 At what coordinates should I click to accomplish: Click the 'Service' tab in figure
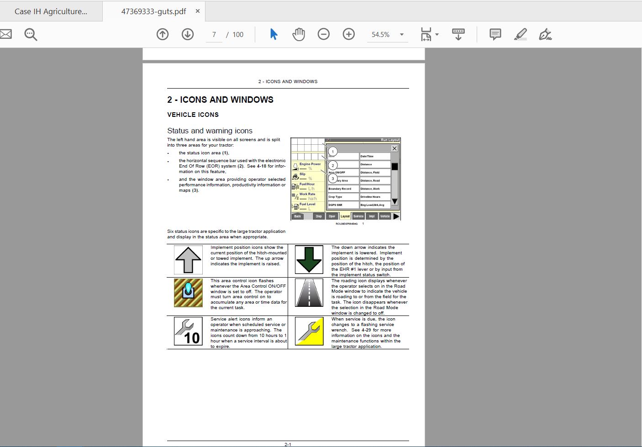tap(358, 216)
